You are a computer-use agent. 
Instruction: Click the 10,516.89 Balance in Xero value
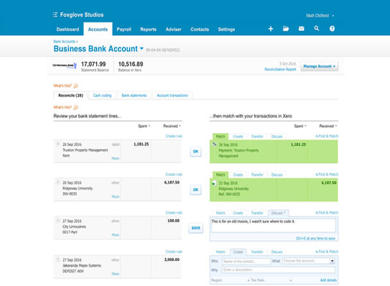(131, 64)
